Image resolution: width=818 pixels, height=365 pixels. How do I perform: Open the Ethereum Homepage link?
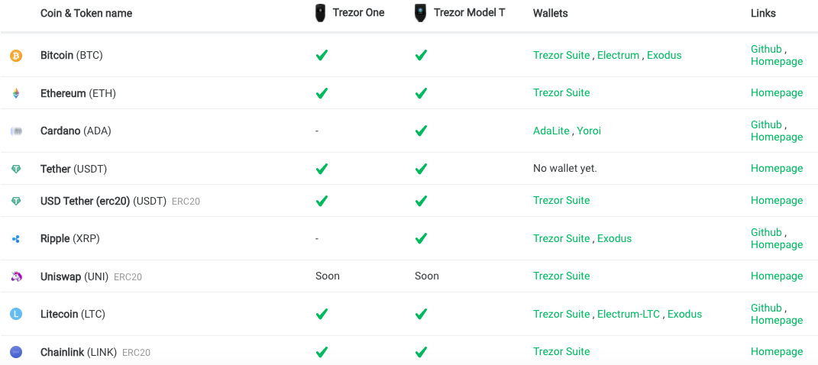pos(776,92)
